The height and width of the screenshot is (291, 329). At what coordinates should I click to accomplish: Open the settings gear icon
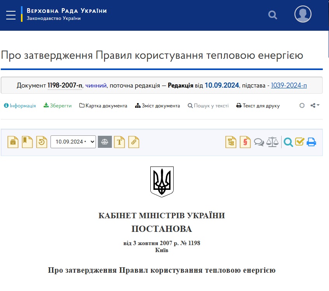pyautogui.click(x=302, y=105)
